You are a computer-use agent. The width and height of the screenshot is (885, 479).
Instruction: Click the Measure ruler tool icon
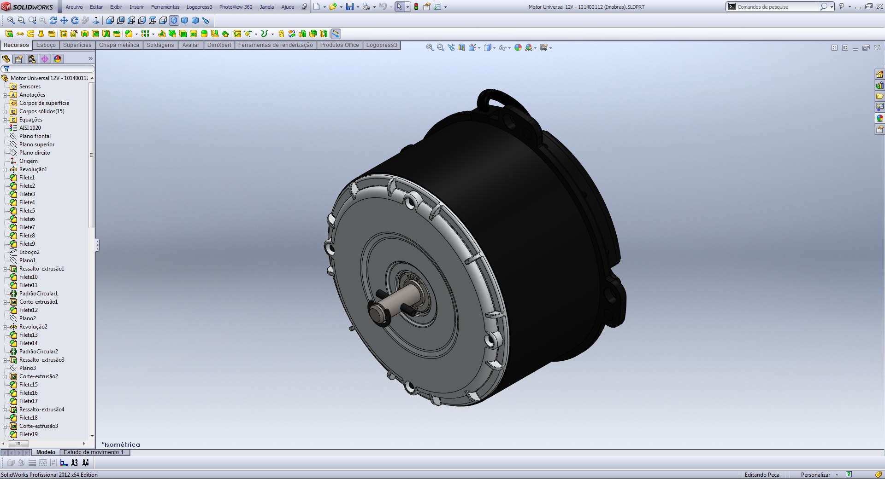(336, 34)
